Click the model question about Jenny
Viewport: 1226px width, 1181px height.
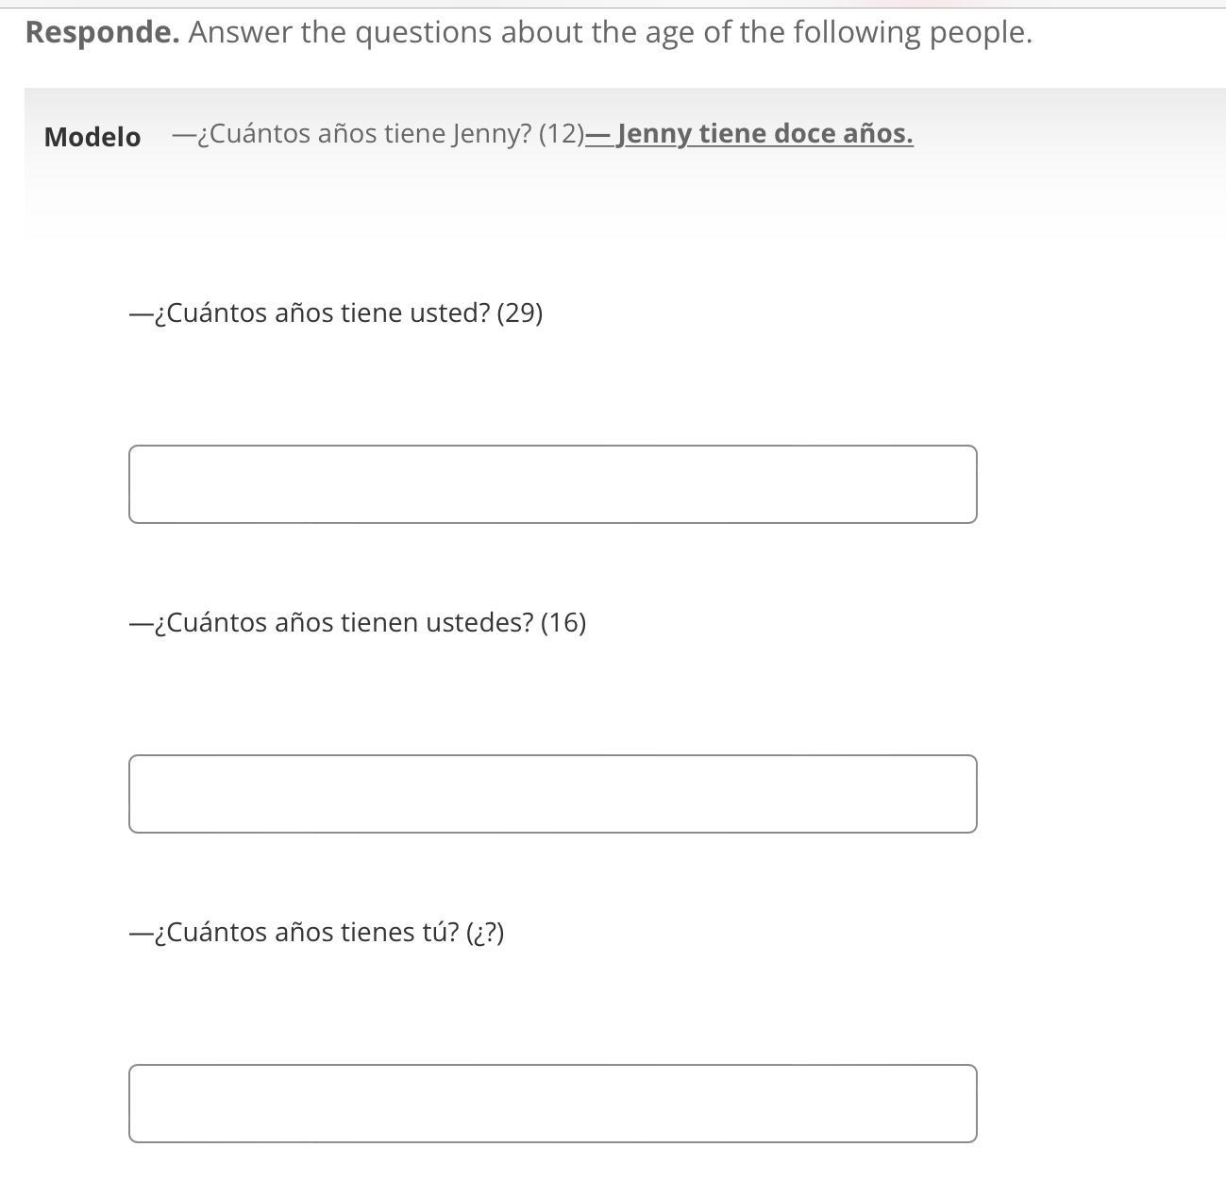(378, 134)
